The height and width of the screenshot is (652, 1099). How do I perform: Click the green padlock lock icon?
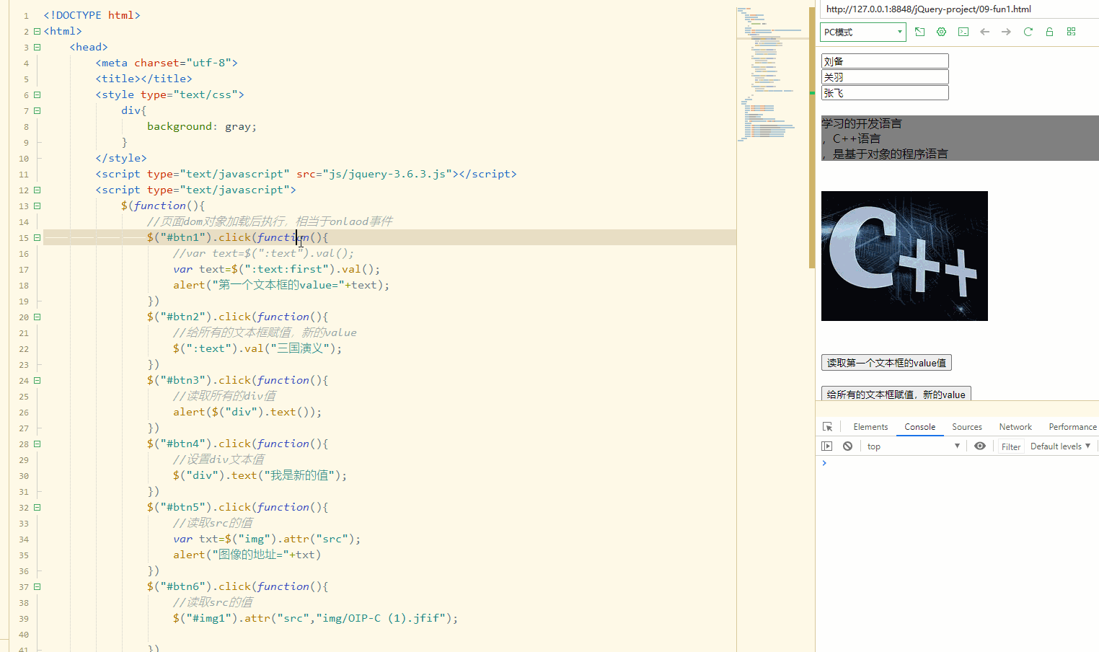pos(1050,32)
